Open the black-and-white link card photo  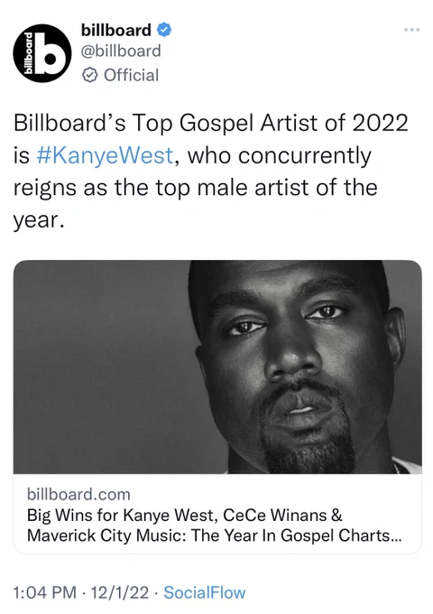pos(217,367)
